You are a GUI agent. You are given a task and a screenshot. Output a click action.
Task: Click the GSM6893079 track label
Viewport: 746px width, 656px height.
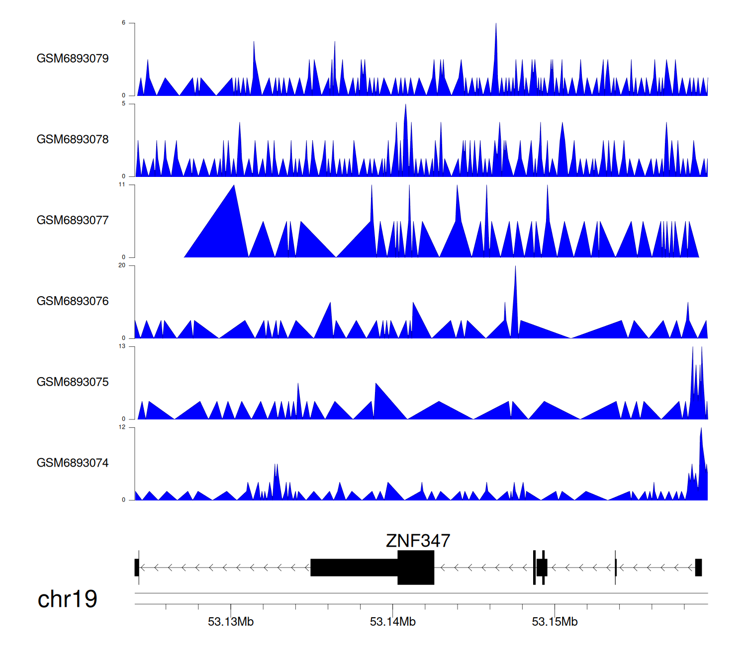[73, 59]
